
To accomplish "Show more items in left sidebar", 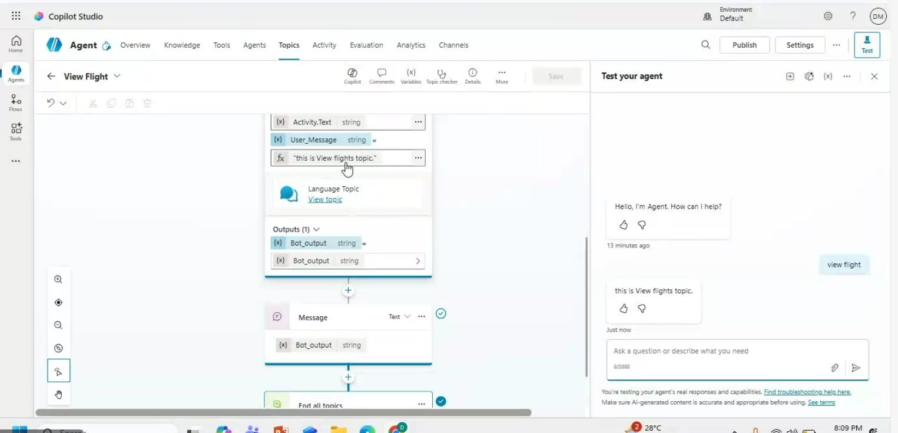I will coord(16,161).
